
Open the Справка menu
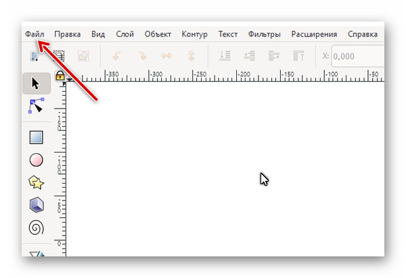363,34
